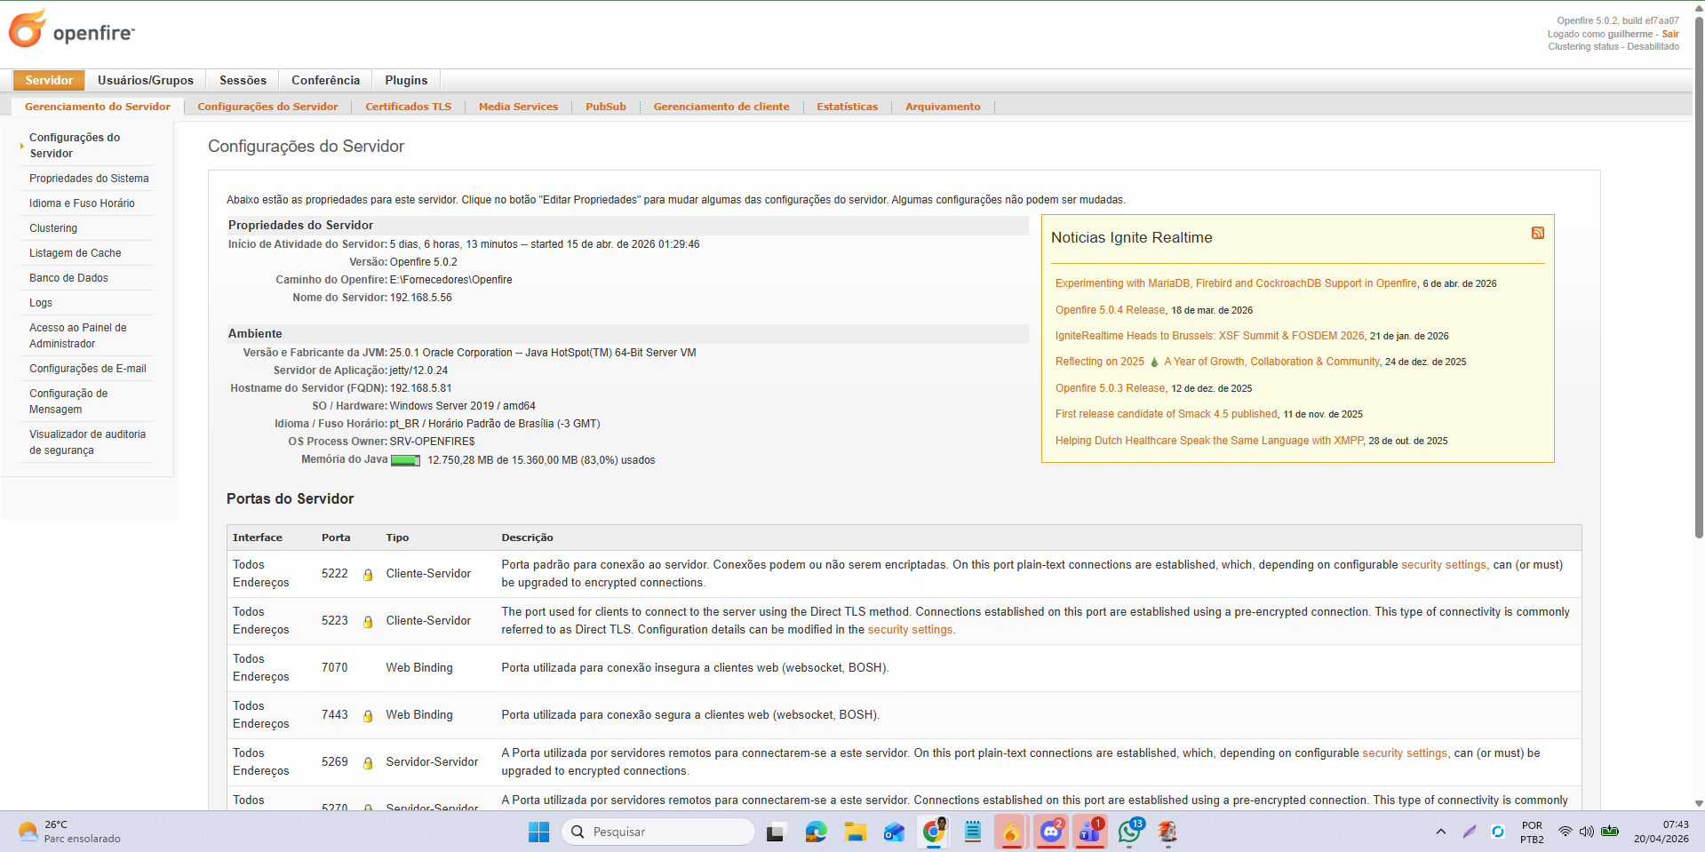The width and height of the screenshot is (1705, 852).
Task: Select the Gerenciamento do Servidor subtab
Action: [98, 107]
